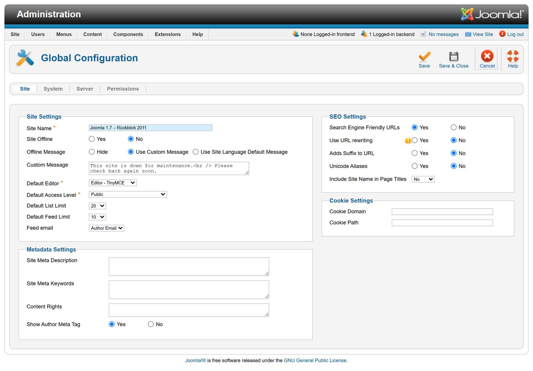The image size is (533, 371).
Task: Set Search Engine Friendly URLs to Yes
Action: [415, 128]
